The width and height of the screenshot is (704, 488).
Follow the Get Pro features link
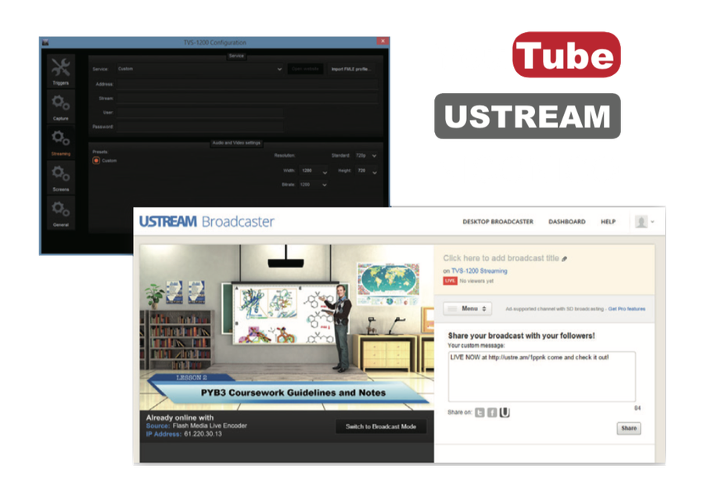click(627, 309)
